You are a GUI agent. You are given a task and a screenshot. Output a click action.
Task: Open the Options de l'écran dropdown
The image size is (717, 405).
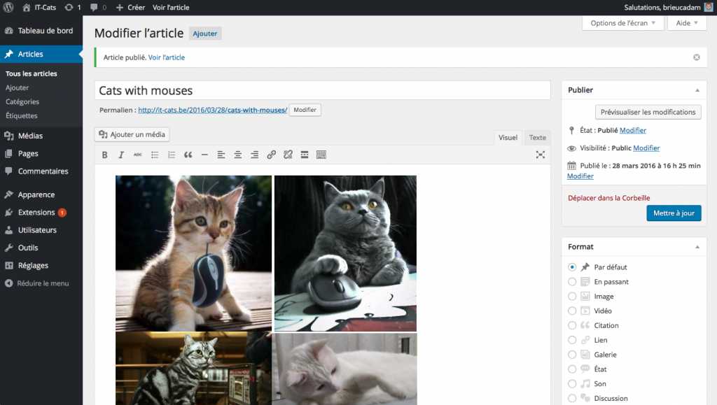point(622,23)
